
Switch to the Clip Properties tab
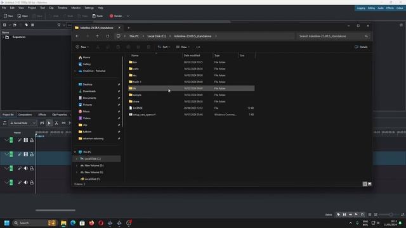60,115
